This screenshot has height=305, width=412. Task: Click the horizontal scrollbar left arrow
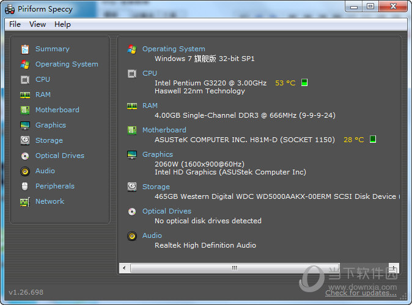click(x=124, y=268)
